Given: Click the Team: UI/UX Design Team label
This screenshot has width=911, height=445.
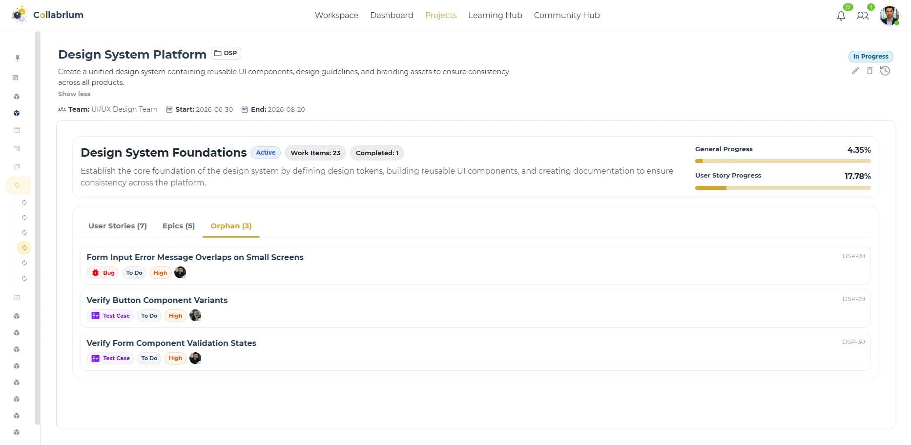Looking at the screenshot, I should (108, 109).
